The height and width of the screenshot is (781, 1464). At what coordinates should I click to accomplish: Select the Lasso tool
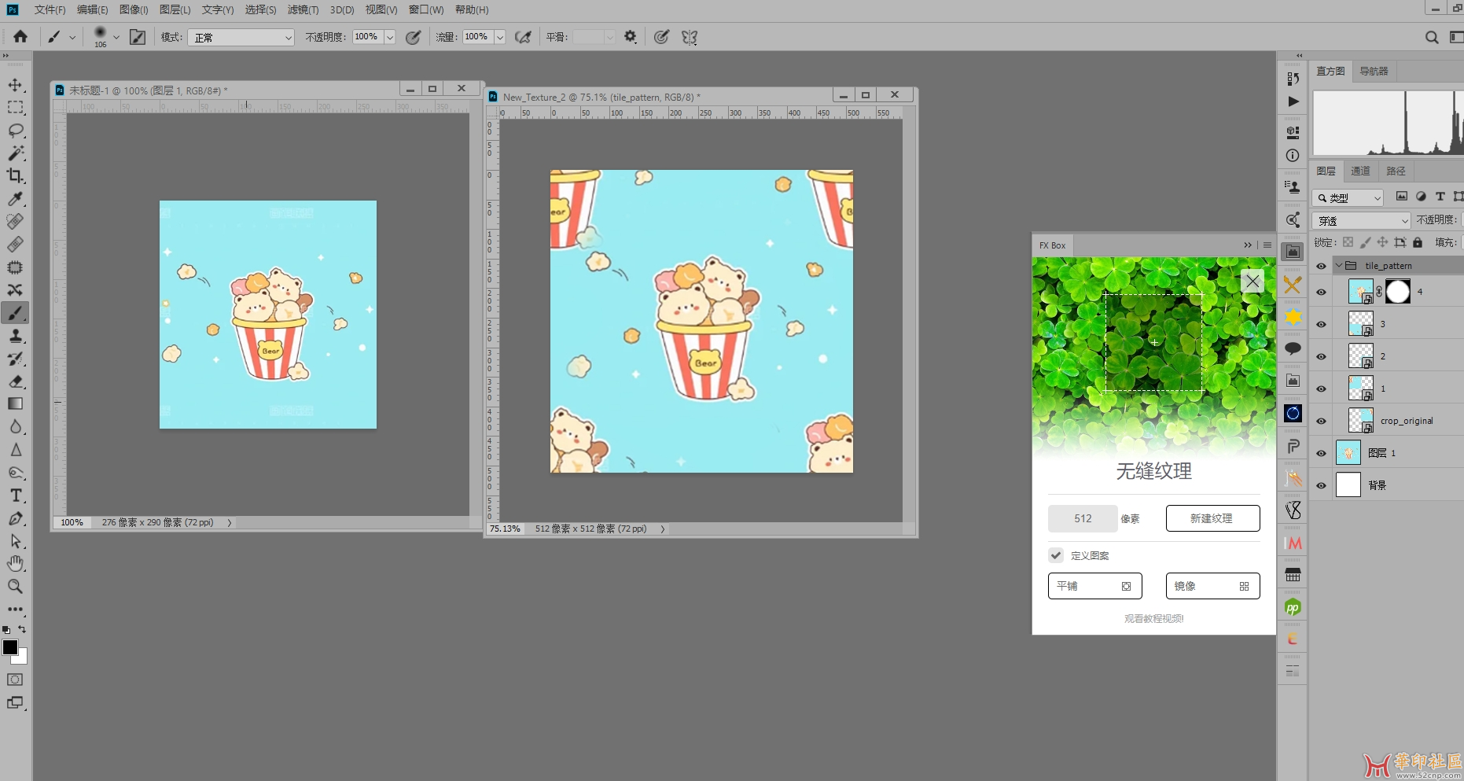click(x=15, y=131)
